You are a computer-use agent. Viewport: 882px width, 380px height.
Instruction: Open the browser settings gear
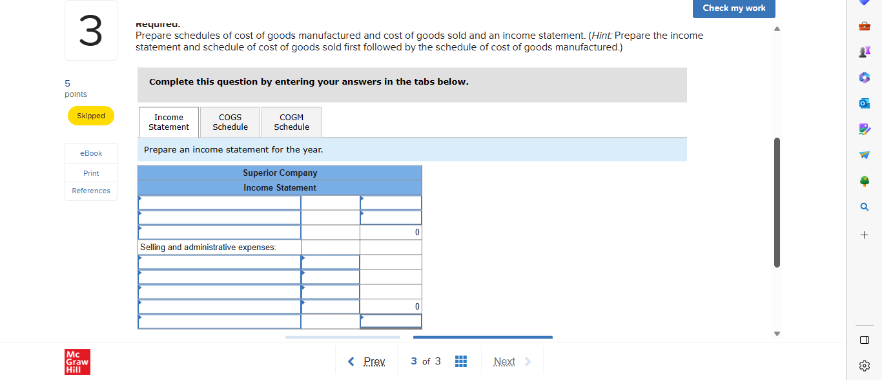tap(864, 365)
